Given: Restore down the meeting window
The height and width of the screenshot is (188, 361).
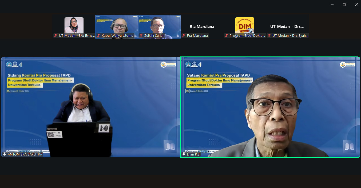Looking at the screenshot, I should pos(344,4).
